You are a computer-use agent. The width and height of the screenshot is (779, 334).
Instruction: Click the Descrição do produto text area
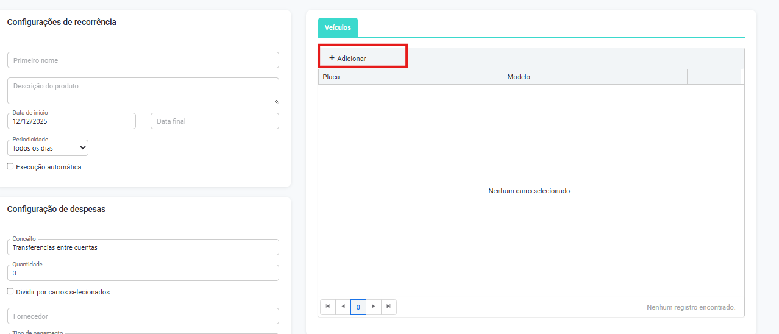[143, 90]
